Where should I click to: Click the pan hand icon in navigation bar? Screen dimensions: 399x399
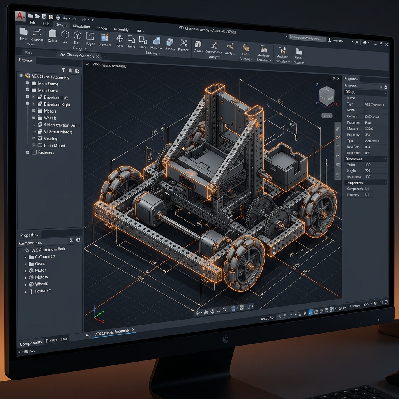click(212, 311)
